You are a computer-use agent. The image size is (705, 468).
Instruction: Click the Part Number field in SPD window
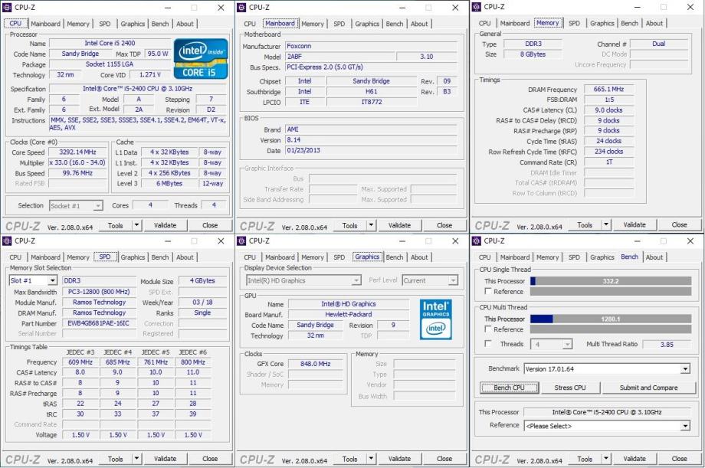(100, 323)
